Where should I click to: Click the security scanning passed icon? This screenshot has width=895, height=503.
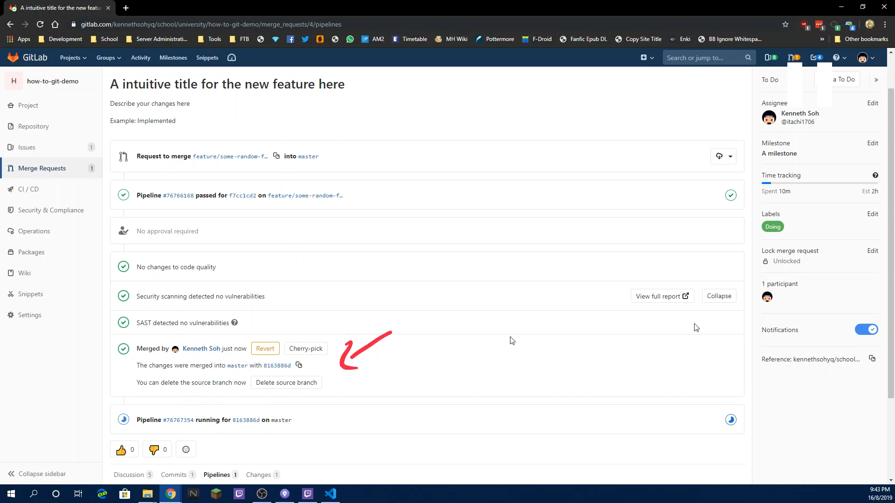(123, 296)
